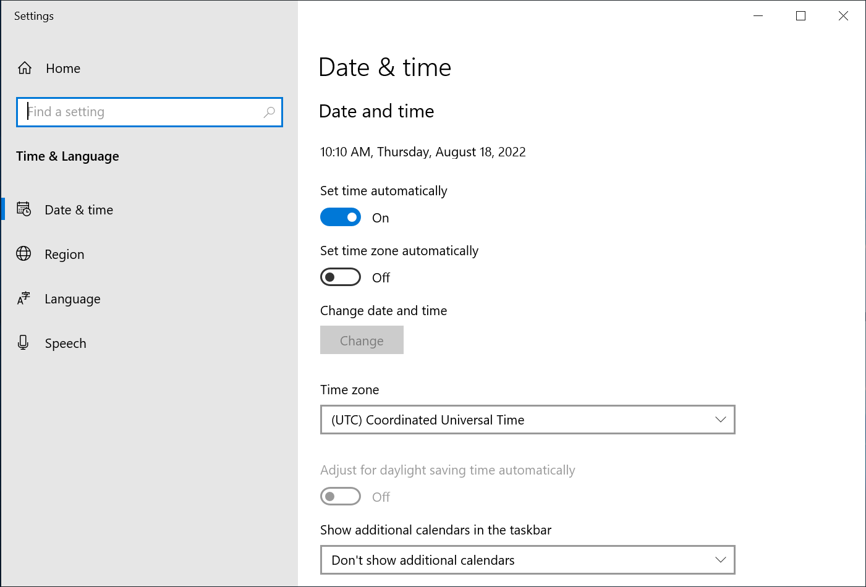Toggle Adjust for daylight saving time
Screen dimensions: 866x587
(x=341, y=496)
